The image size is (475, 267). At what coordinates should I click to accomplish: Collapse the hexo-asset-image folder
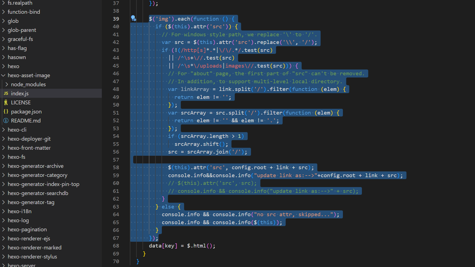4,75
